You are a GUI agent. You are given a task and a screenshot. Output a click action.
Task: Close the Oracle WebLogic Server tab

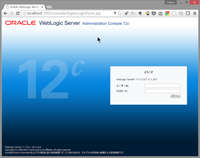42,7
